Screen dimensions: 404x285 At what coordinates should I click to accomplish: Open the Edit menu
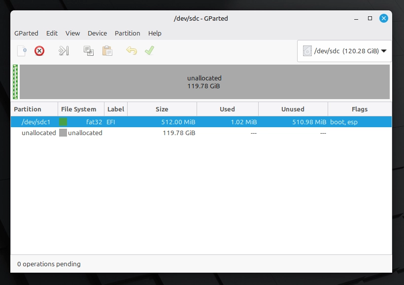tap(52, 33)
